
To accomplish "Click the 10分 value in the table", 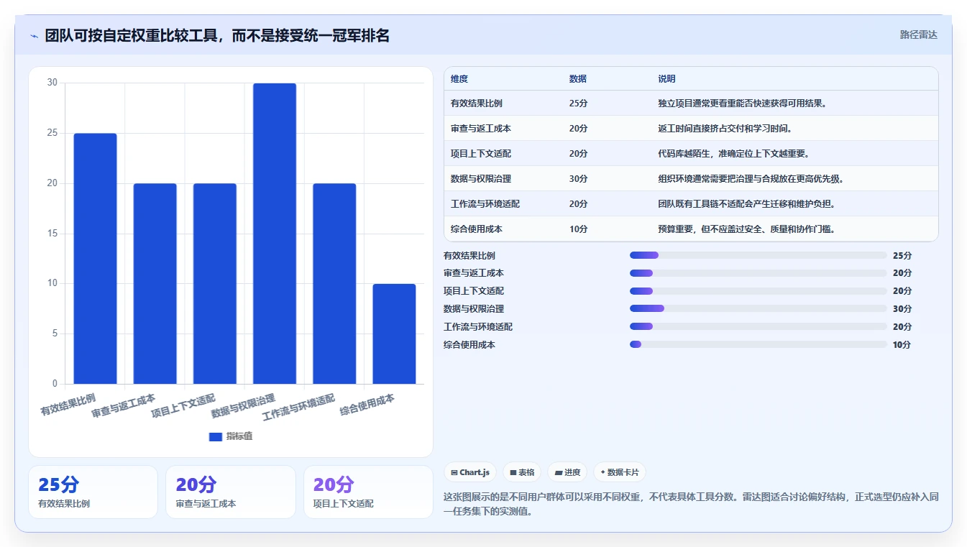I will click(x=579, y=229).
